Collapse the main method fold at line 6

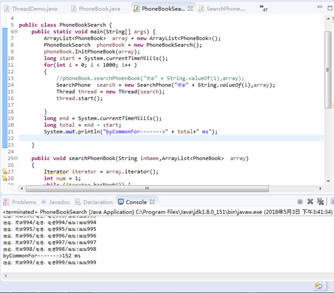tap(16, 31)
